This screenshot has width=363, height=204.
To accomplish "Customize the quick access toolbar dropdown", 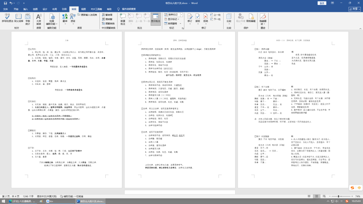I will (24, 3).
